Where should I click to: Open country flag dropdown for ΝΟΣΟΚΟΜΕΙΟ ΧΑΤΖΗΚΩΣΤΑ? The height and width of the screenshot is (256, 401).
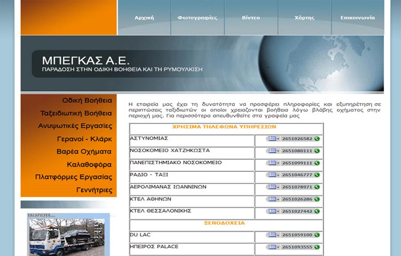(274, 151)
